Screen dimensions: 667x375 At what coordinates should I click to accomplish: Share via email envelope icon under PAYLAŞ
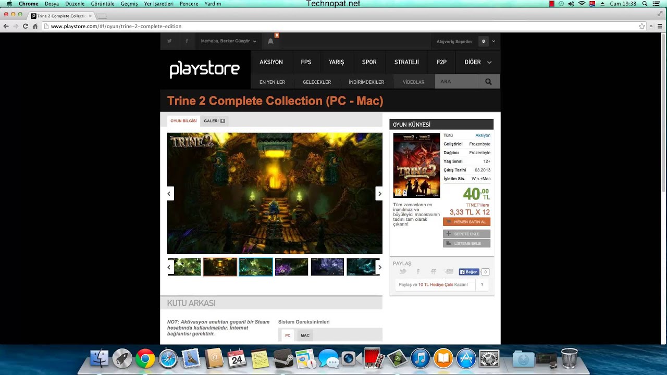449,272
